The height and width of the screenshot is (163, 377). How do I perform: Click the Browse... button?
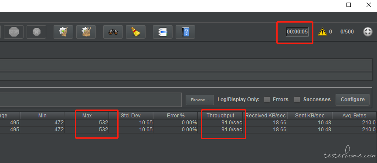200,100
